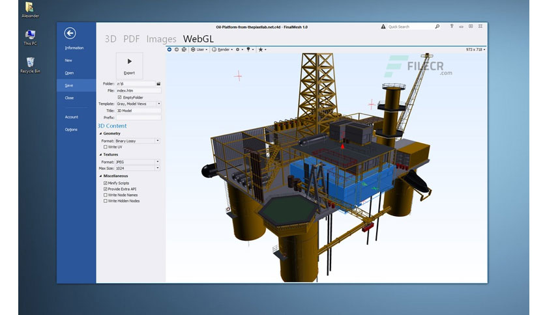The height and width of the screenshot is (315, 545).
Task: Click the empty Prefix input field
Action: [x=138, y=118]
